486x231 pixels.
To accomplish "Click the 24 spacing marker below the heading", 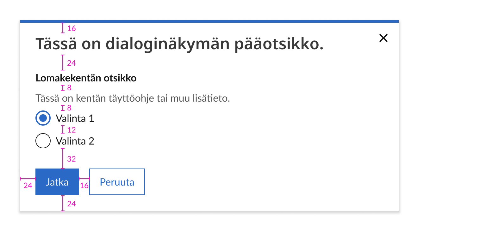I will pos(71,63).
